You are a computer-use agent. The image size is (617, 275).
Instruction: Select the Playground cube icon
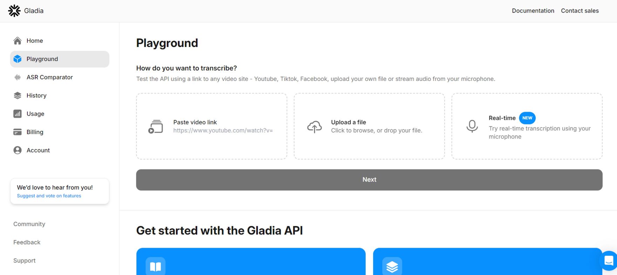18,59
